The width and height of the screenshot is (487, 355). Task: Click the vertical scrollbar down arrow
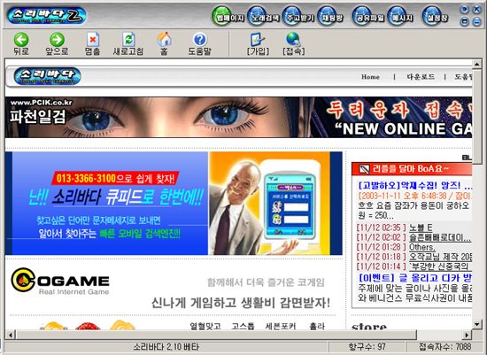[x=476, y=324]
